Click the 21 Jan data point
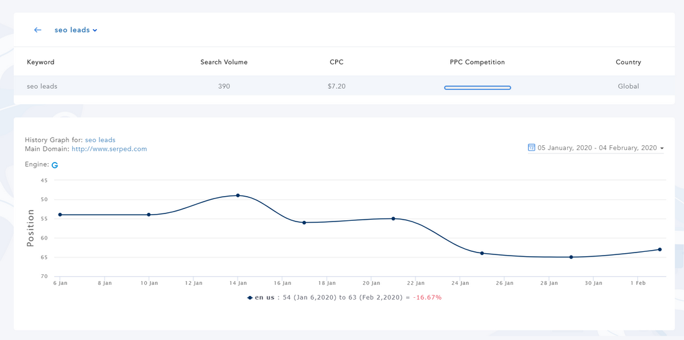The height and width of the screenshot is (340, 684). click(393, 218)
